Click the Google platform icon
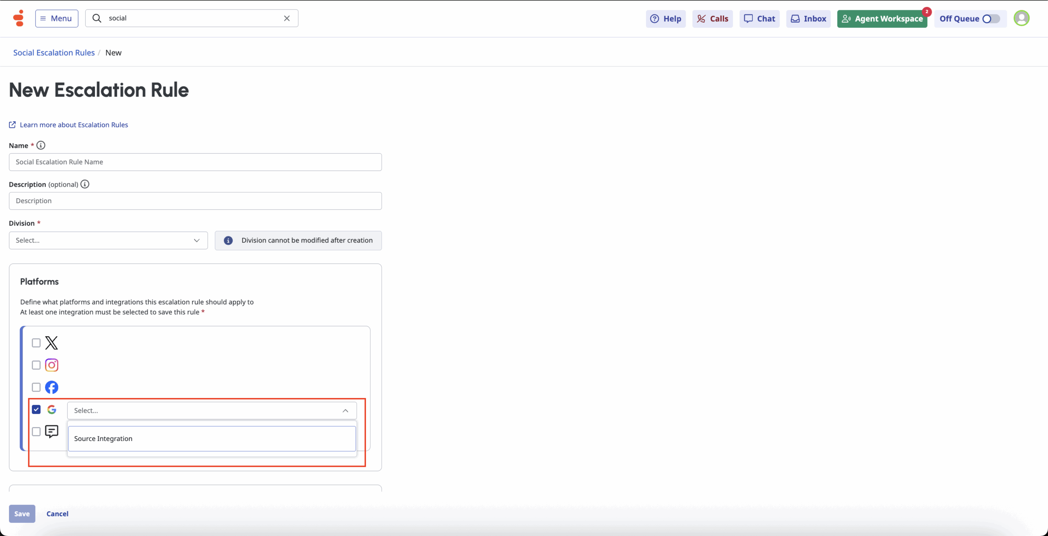 click(x=52, y=409)
